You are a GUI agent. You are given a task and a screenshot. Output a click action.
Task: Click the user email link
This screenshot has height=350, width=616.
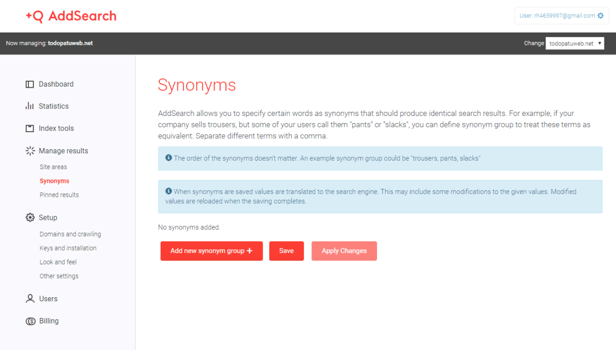(x=557, y=16)
